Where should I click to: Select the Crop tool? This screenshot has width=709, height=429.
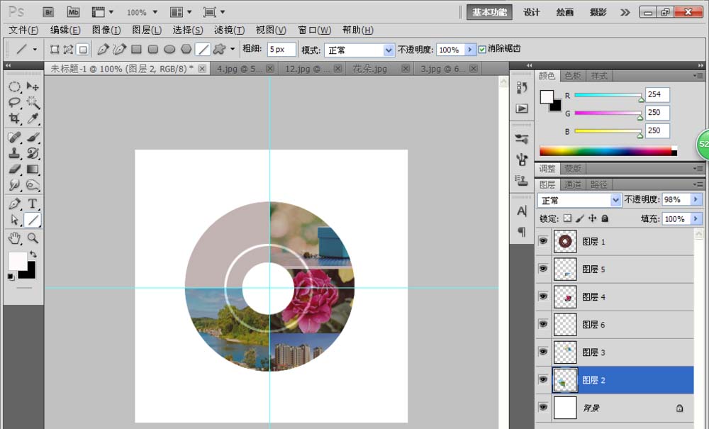coord(14,118)
